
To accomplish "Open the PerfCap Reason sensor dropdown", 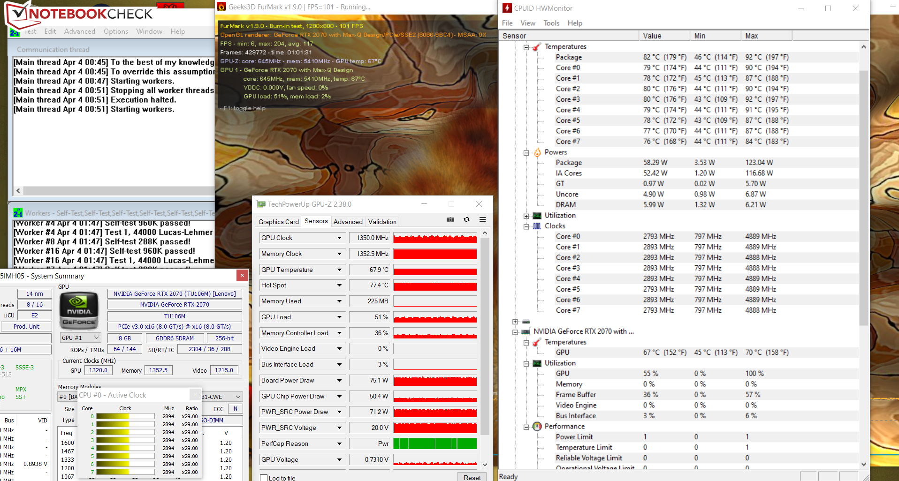I will click(339, 443).
